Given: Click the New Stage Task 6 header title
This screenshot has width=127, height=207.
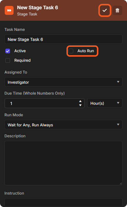Looking at the screenshot, I should [x=38, y=8].
